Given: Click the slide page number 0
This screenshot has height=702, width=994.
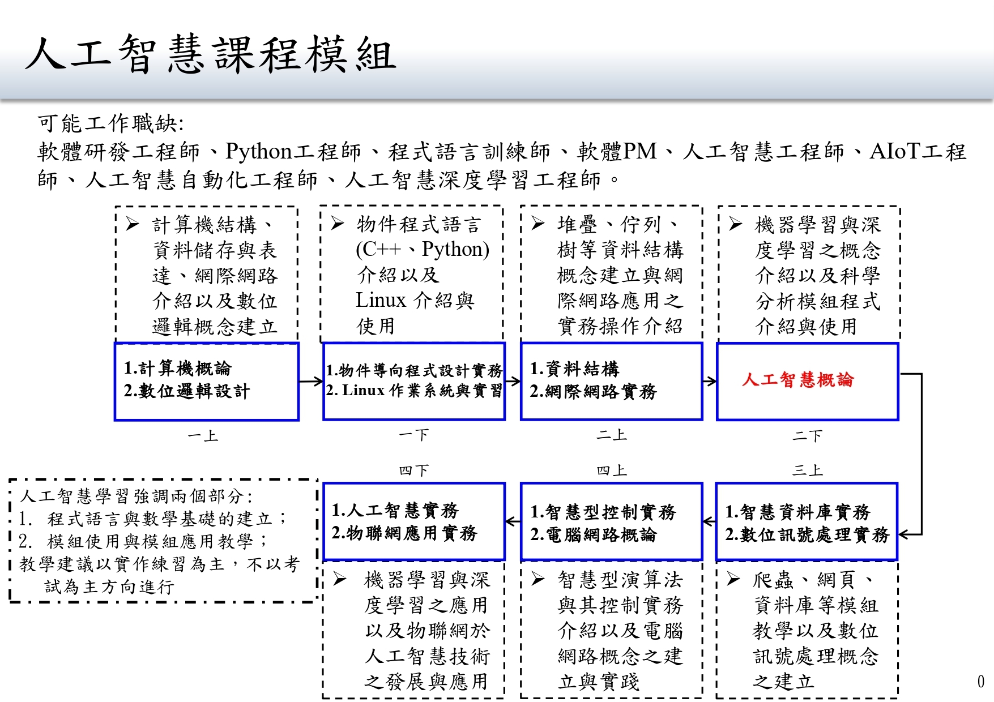Looking at the screenshot, I should pos(980,681).
